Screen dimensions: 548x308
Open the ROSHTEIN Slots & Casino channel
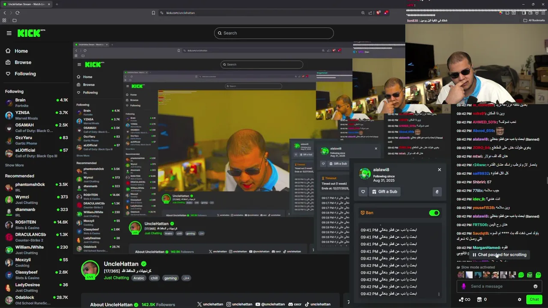[x=36, y=225]
